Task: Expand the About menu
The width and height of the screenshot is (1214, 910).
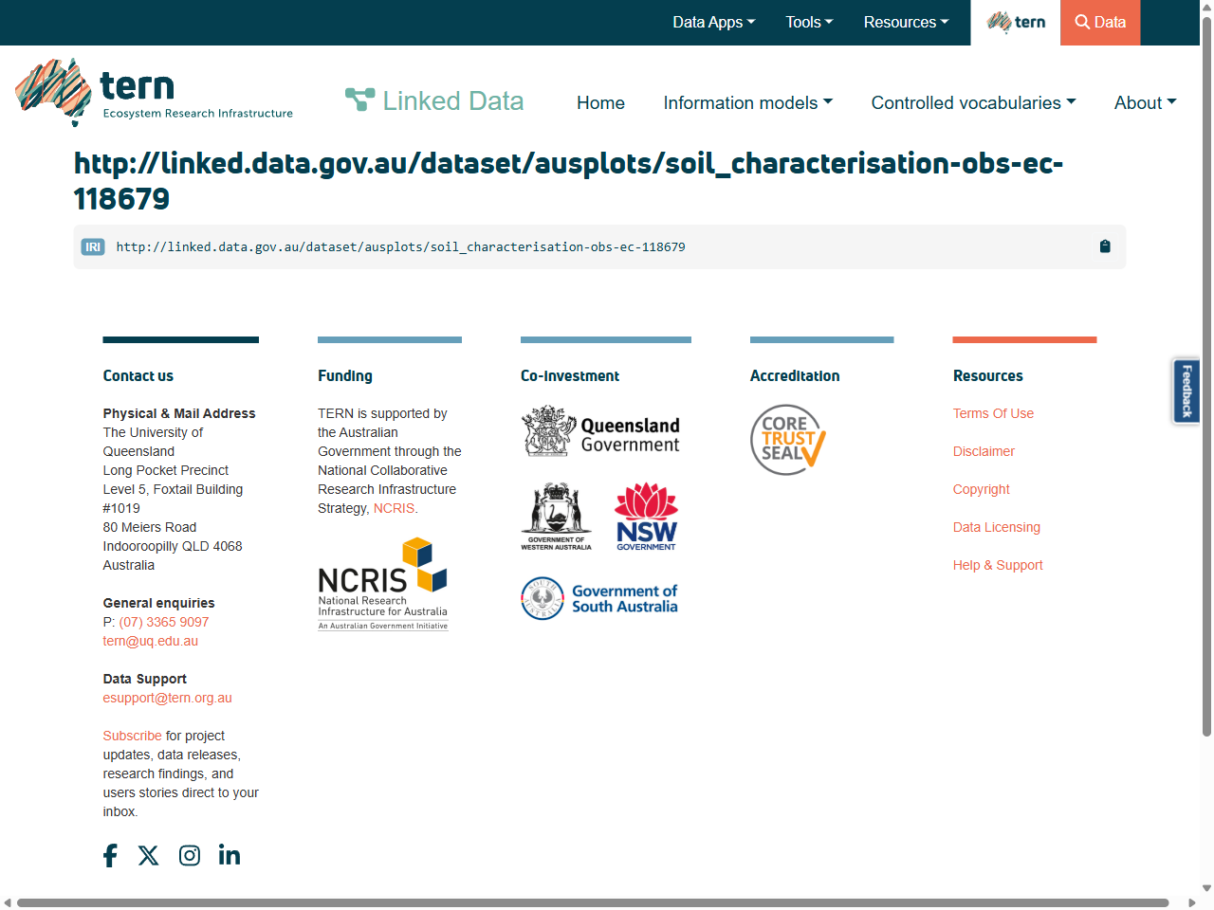Action: (1145, 102)
